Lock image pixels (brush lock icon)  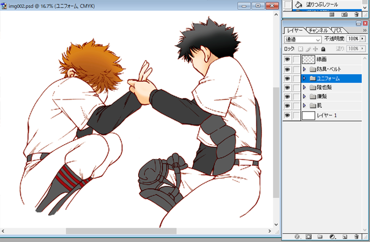point(308,49)
